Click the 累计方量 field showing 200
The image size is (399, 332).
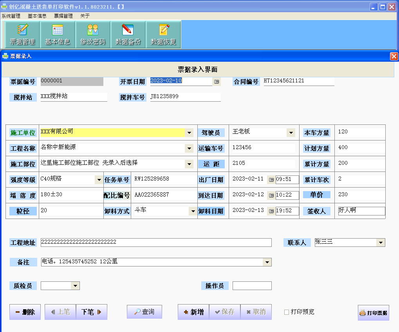[361, 164]
